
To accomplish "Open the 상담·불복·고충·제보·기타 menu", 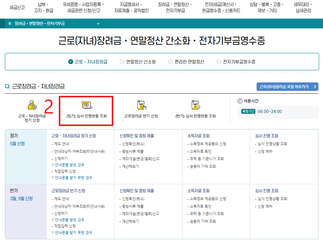I will (x=270, y=7).
